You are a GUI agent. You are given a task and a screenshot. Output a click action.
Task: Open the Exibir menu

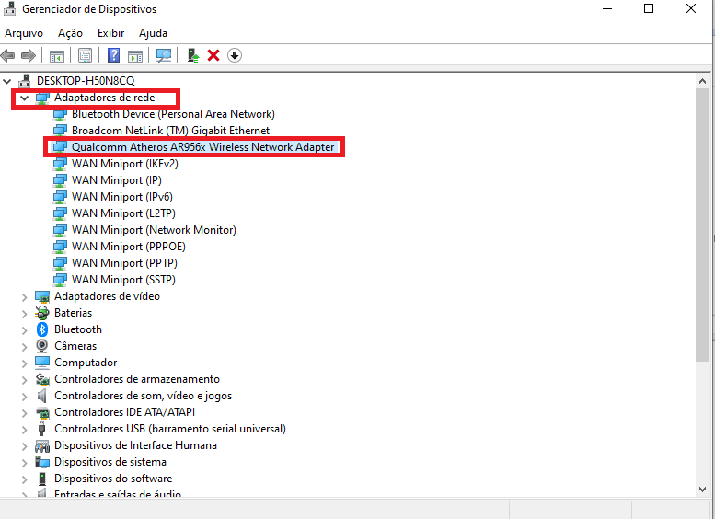click(110, 33)
